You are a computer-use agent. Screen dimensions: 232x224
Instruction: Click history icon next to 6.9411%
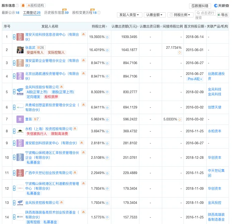coord(108,108)
